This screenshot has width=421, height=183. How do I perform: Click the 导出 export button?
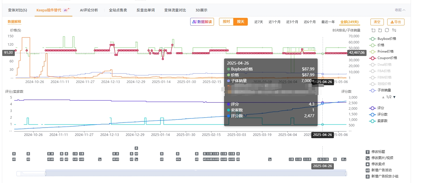pos(396,22)
